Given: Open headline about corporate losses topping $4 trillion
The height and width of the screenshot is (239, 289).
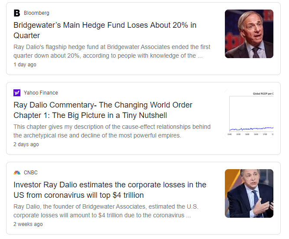Looking at the screenshot, I should [110, 190].
